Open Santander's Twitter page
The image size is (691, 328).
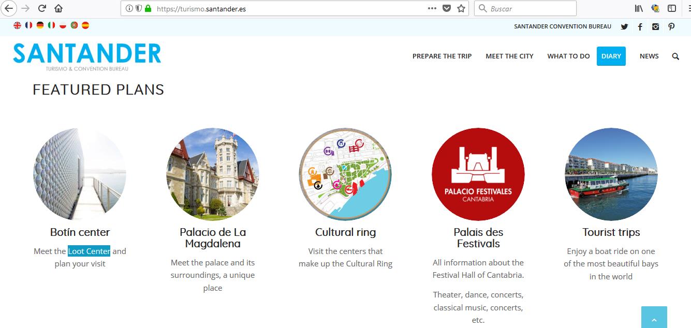pos(624,27)
